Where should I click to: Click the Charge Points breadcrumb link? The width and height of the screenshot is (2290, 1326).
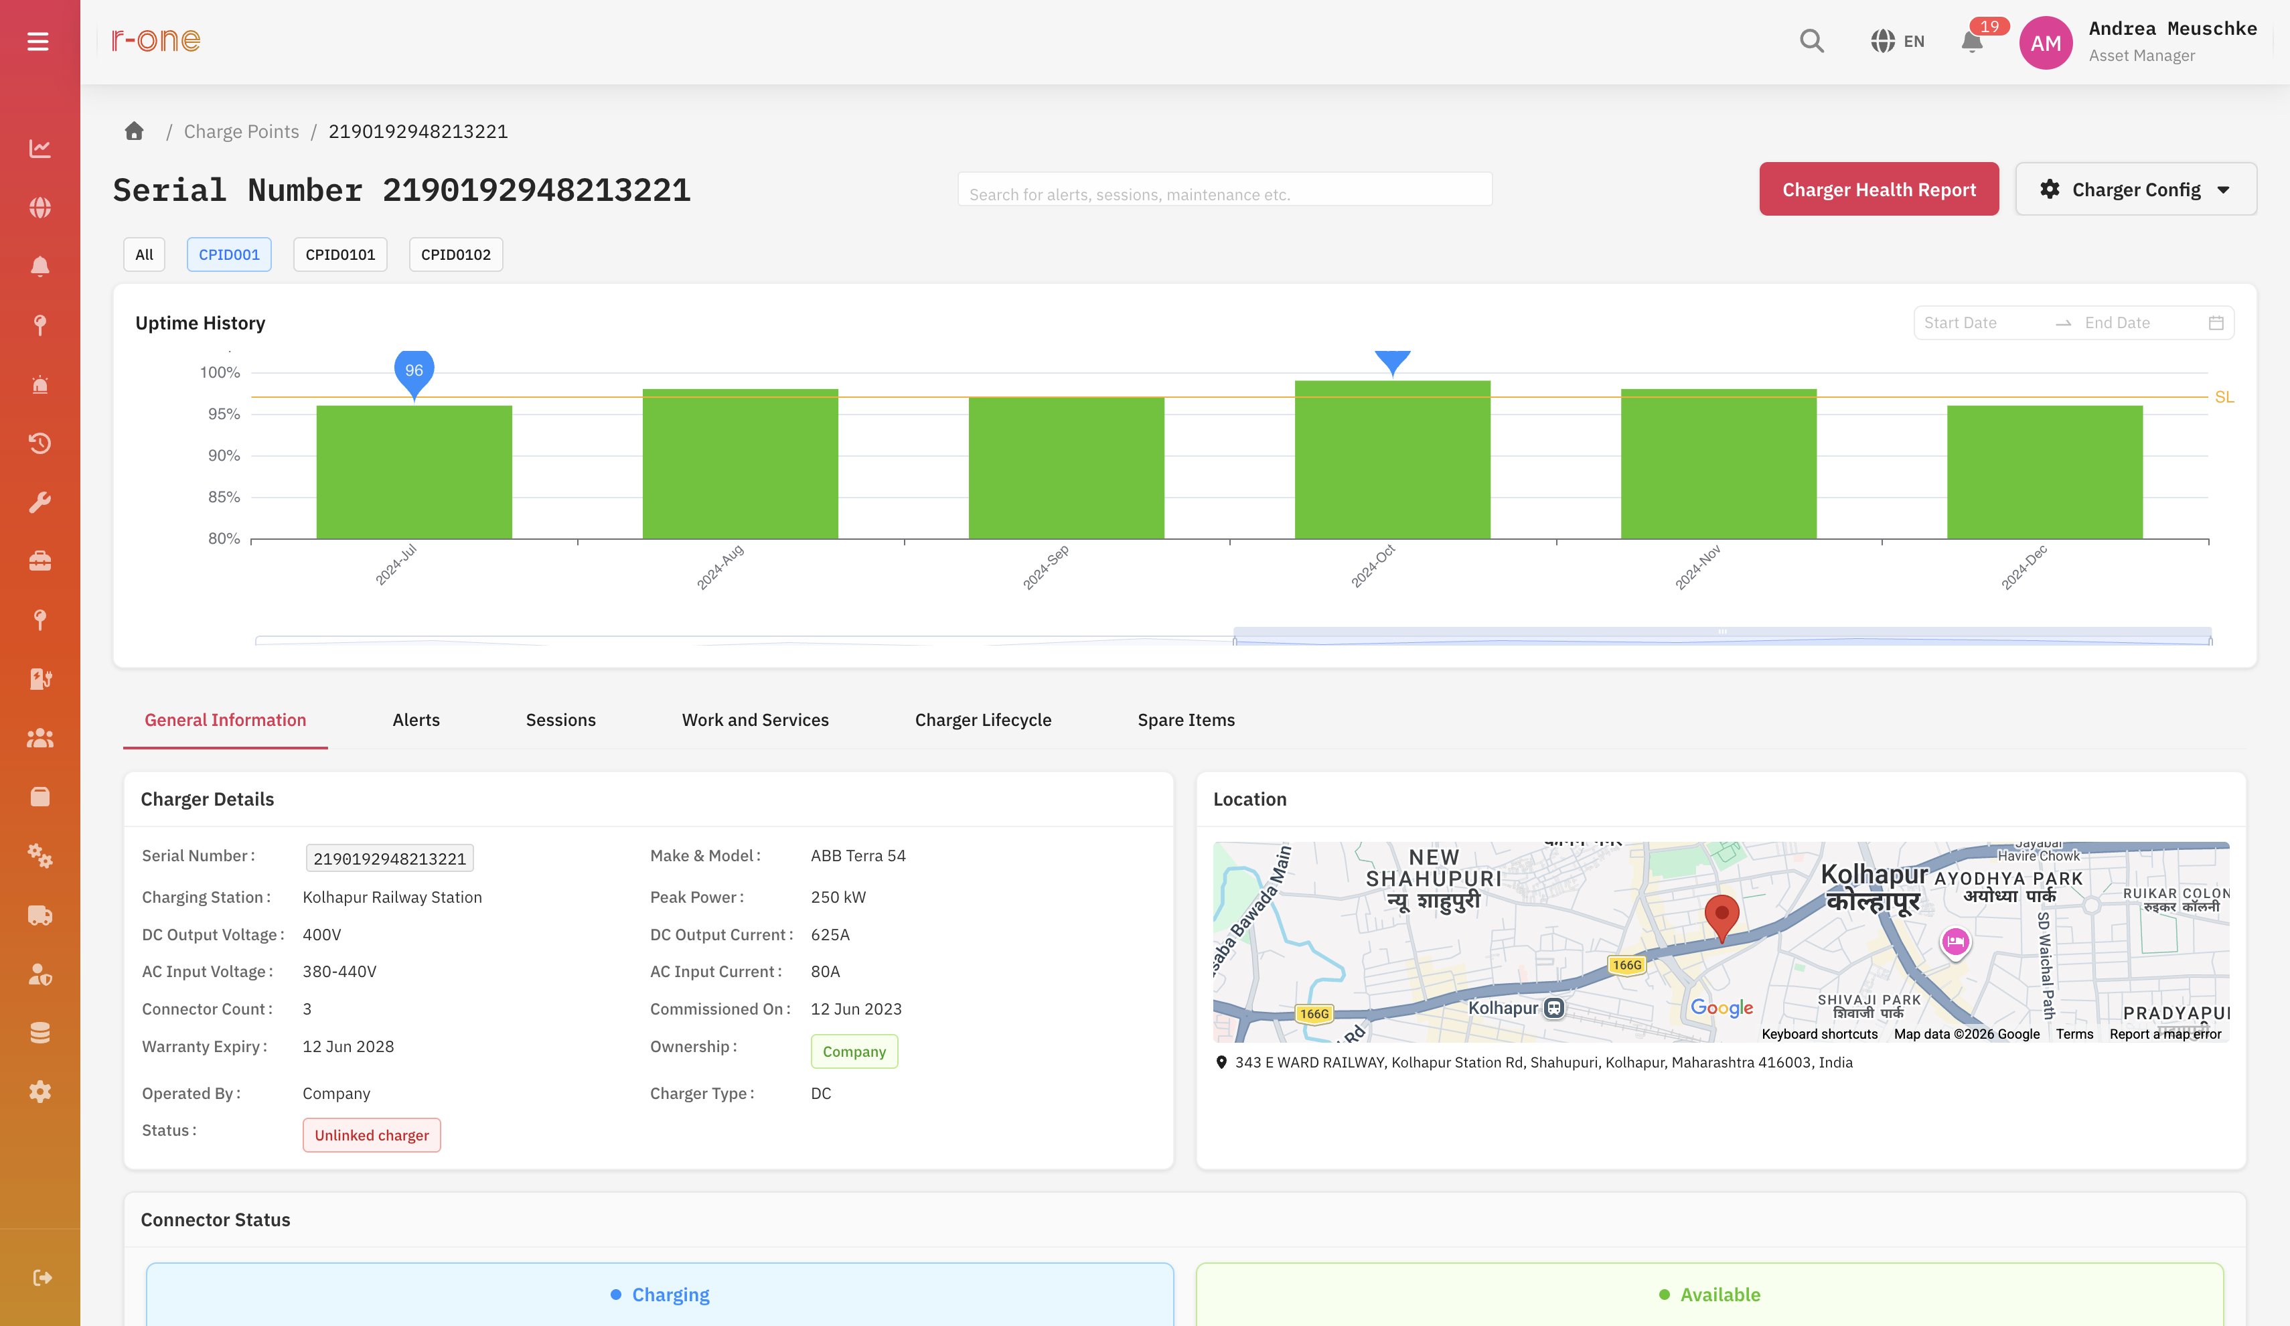pos(242,131)
